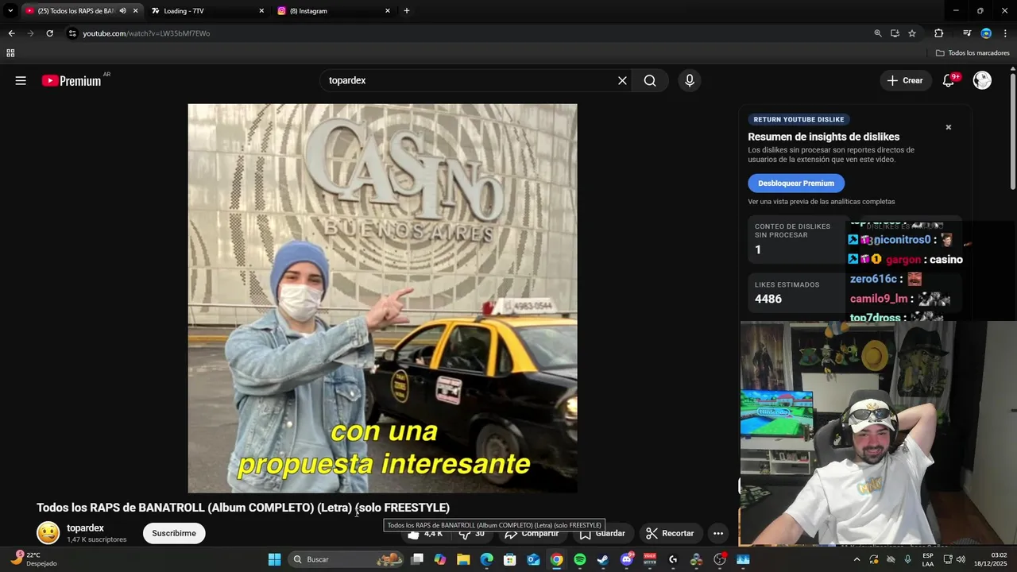Image resolution: width=1017 pixels, height=572 pixels.
Task: Install app icon in address bar
Action: [895, 33]
